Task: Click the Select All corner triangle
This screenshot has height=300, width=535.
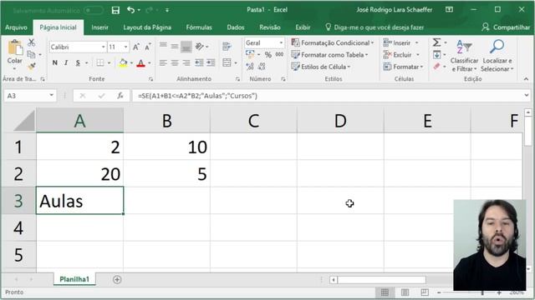Action: [x=24, y=120]
